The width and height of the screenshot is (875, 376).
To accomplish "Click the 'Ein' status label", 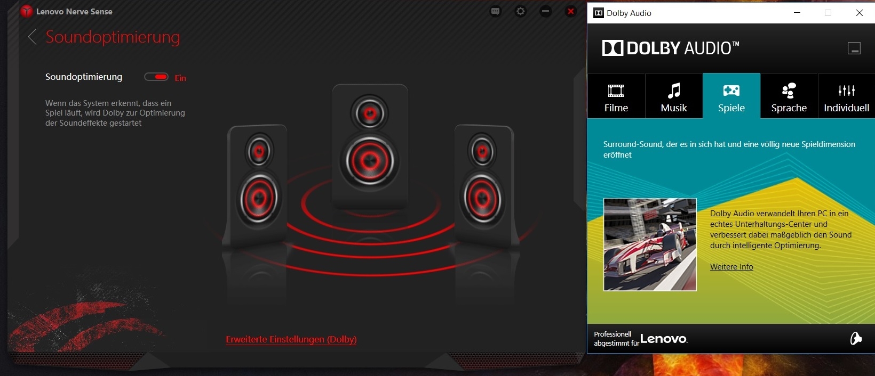I will point(180,78).
